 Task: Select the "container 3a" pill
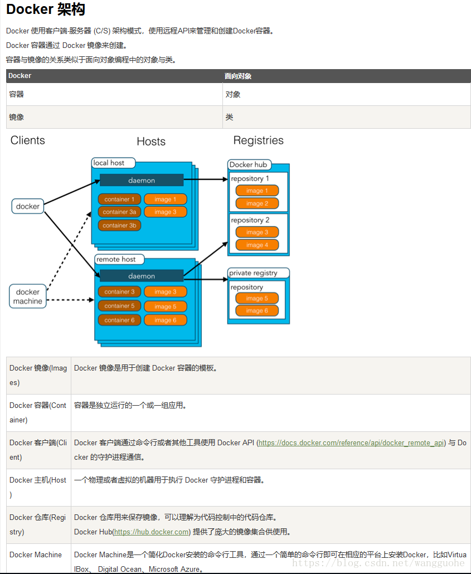coord(119,212)
